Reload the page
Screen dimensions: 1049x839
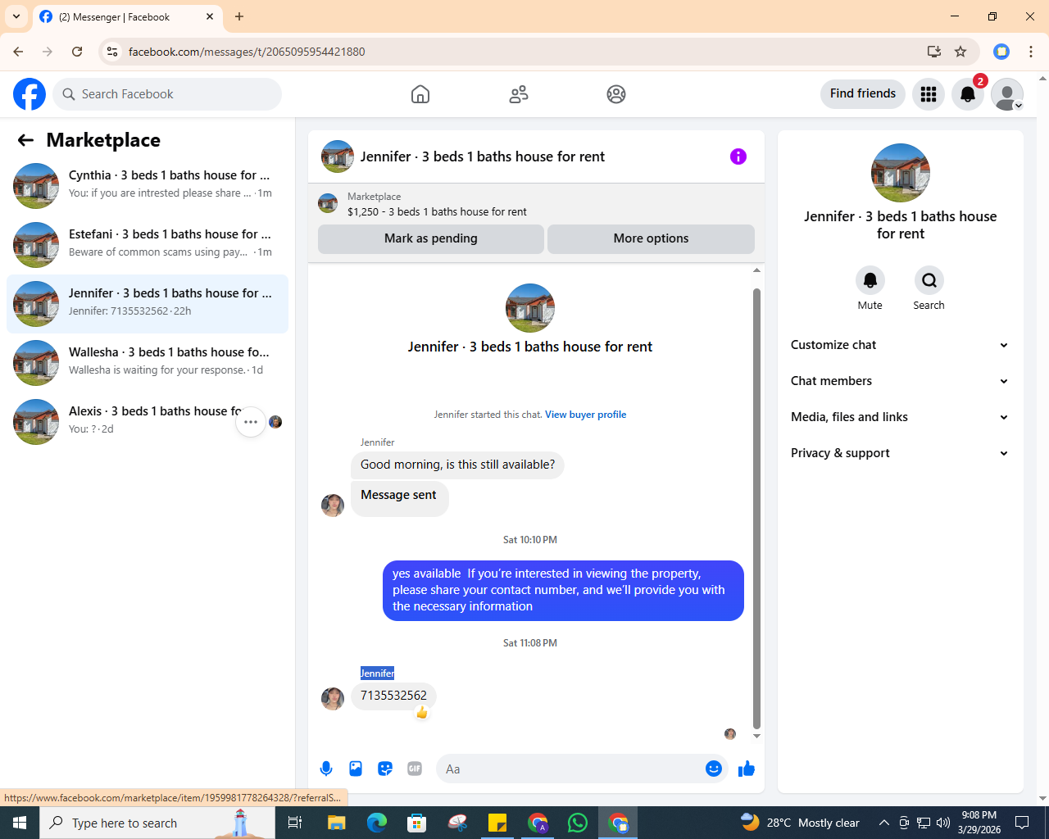point(77,52)
